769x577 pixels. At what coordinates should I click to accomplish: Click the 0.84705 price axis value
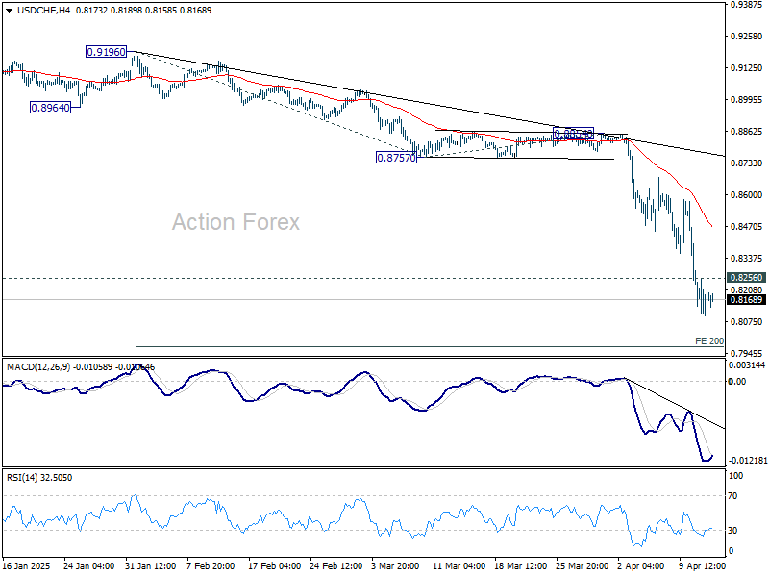[x=746, y=227]
